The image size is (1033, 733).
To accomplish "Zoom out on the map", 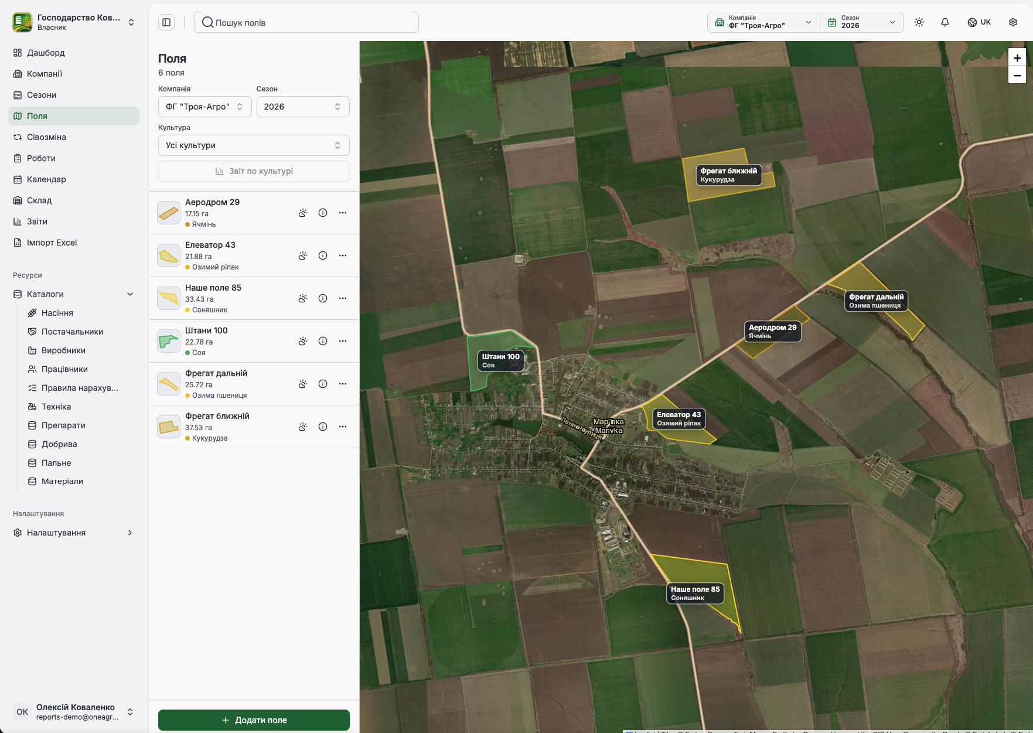I will pyautogui.click(x=1017, y=75).
